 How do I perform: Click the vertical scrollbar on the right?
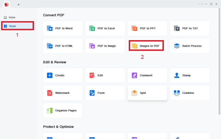point(219,61)
